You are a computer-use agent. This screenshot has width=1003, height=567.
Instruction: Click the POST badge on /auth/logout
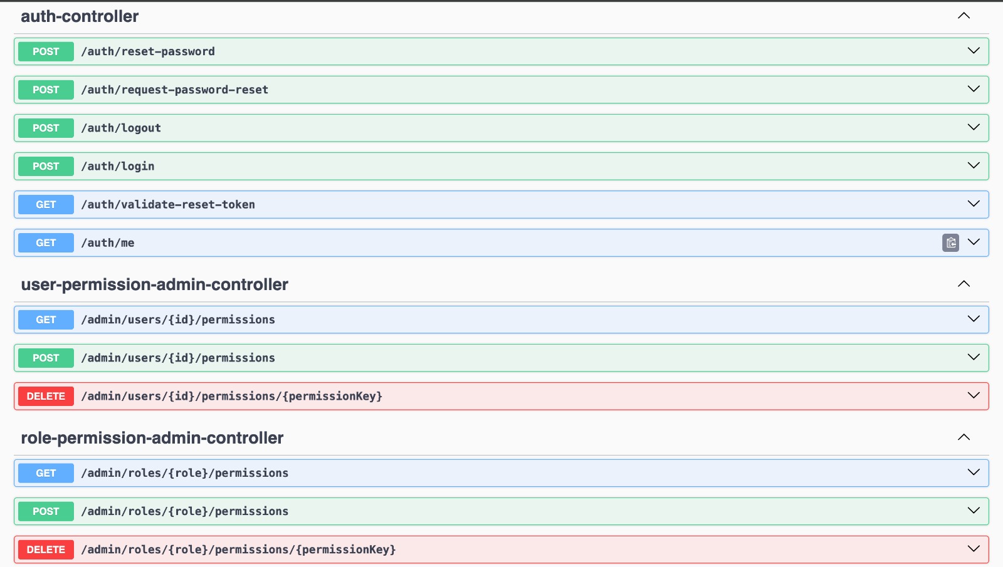pyautogui.click(x=45, y=128)
